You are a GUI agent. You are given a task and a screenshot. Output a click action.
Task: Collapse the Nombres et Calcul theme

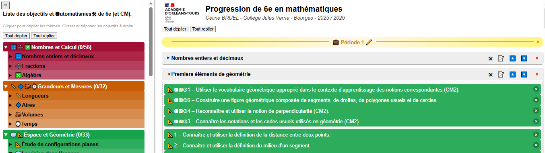point(6,47)
